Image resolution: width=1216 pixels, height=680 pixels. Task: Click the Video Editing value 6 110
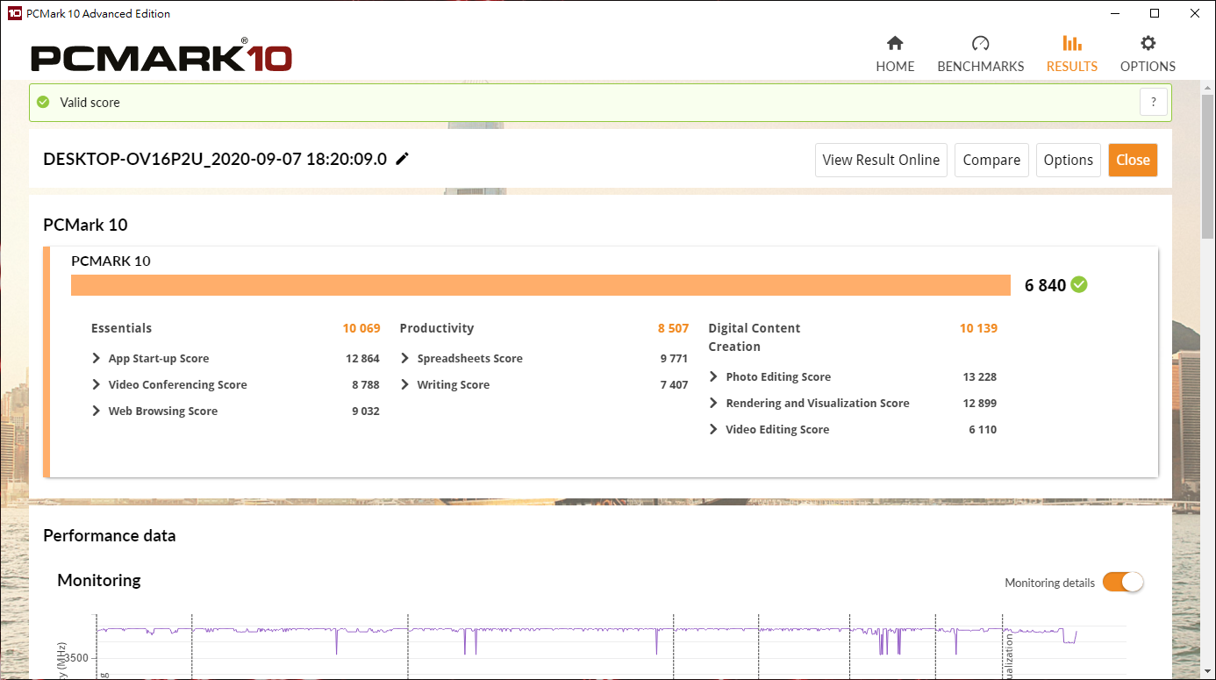(983, 429)
